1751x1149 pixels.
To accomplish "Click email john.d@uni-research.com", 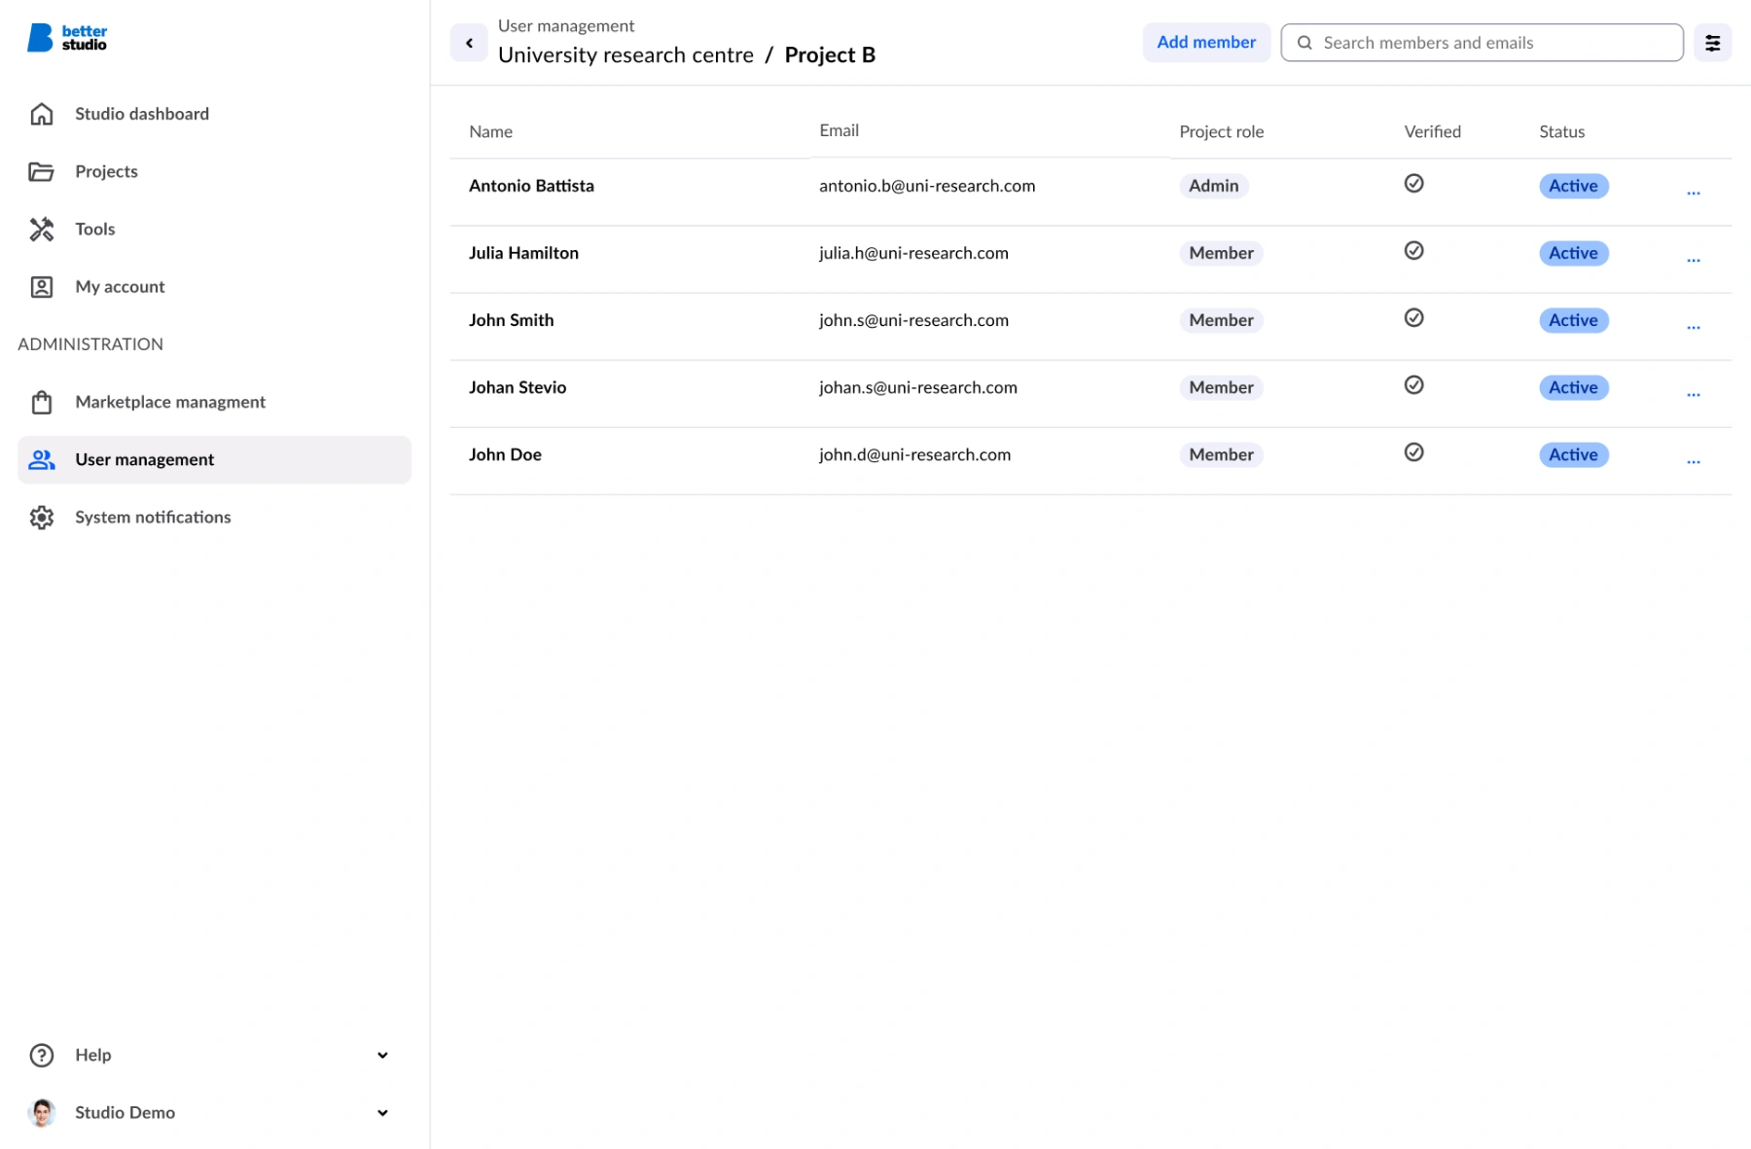I will tap(914, 454).
